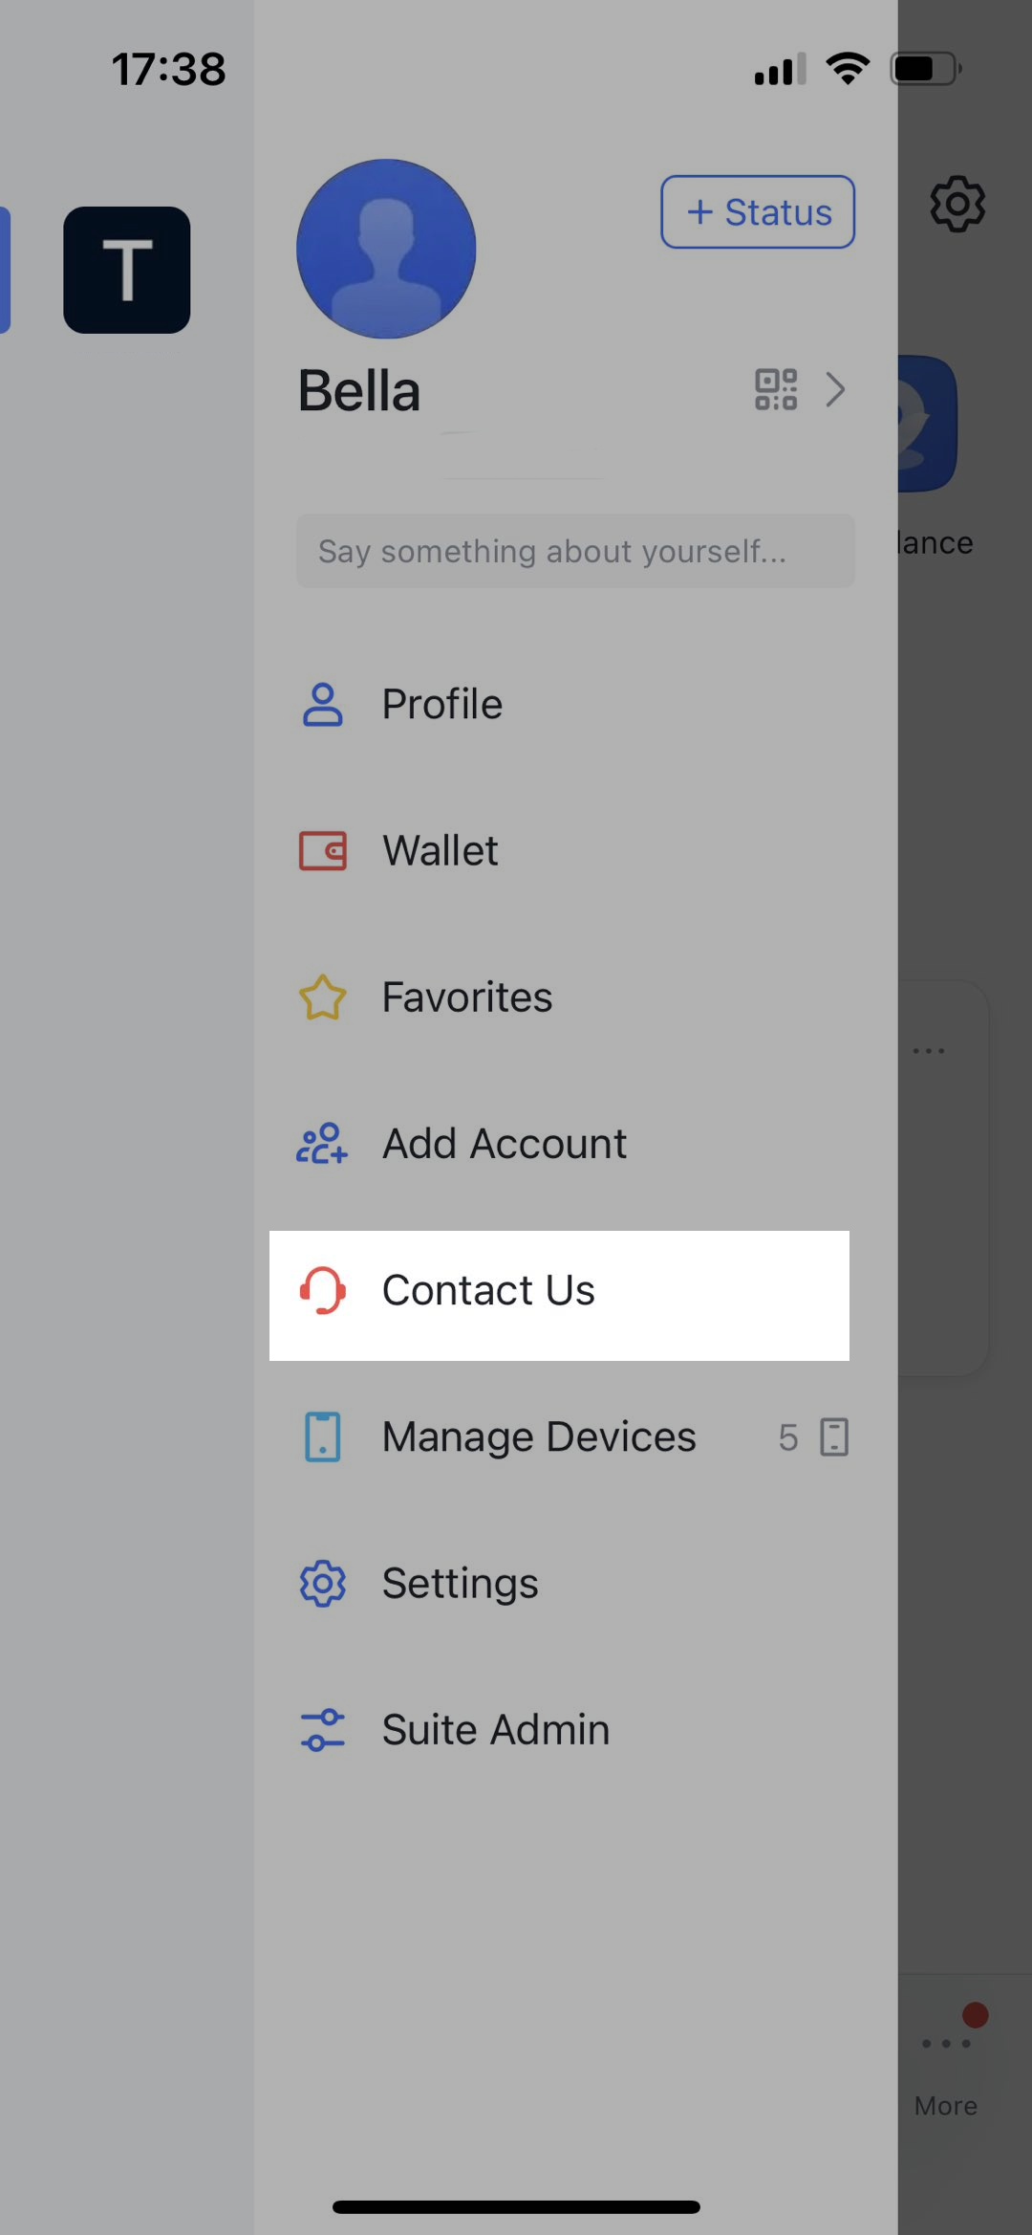The image size is (1032, 2235).
Task: Tap the Contact Us headset icon
Action: 323,1291
